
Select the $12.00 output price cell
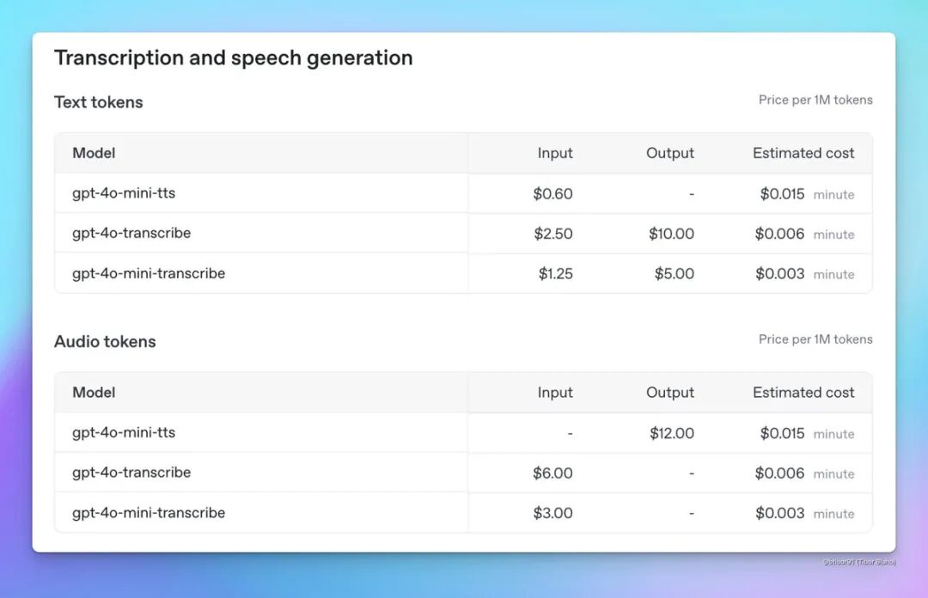(672, 433)
